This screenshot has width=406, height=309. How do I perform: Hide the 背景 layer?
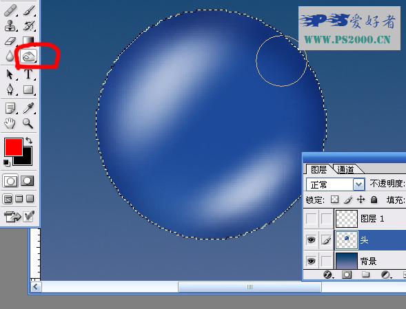click(312, 261)
